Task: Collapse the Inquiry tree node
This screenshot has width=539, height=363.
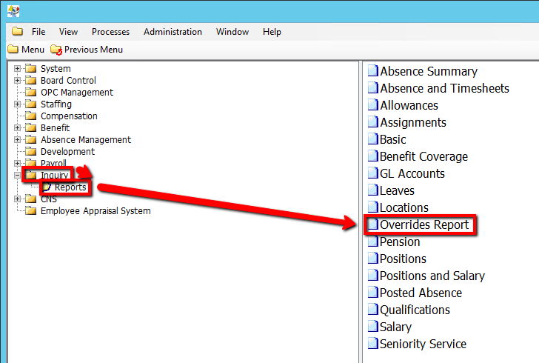Action: click(x=17, y=176)
